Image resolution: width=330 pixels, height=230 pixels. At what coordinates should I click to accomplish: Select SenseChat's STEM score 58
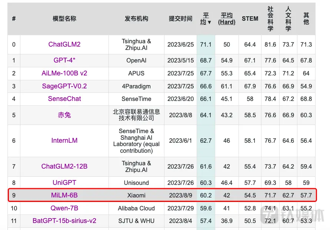[x=250, y=99]
